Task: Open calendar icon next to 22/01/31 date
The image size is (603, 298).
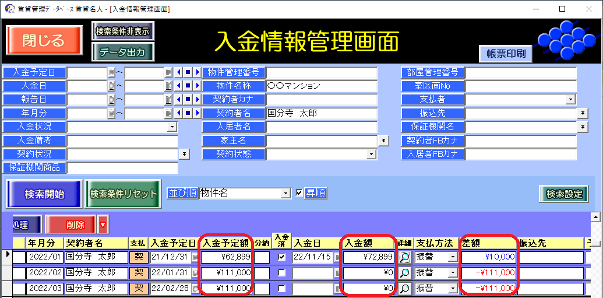Action: coord(195,273)
